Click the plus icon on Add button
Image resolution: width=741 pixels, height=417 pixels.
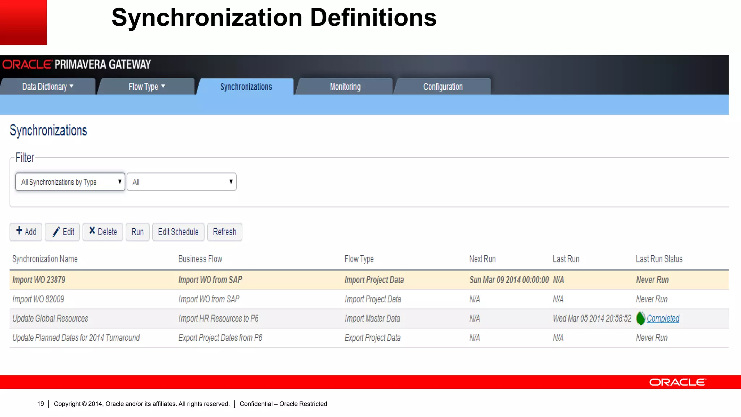pos(19,231)
